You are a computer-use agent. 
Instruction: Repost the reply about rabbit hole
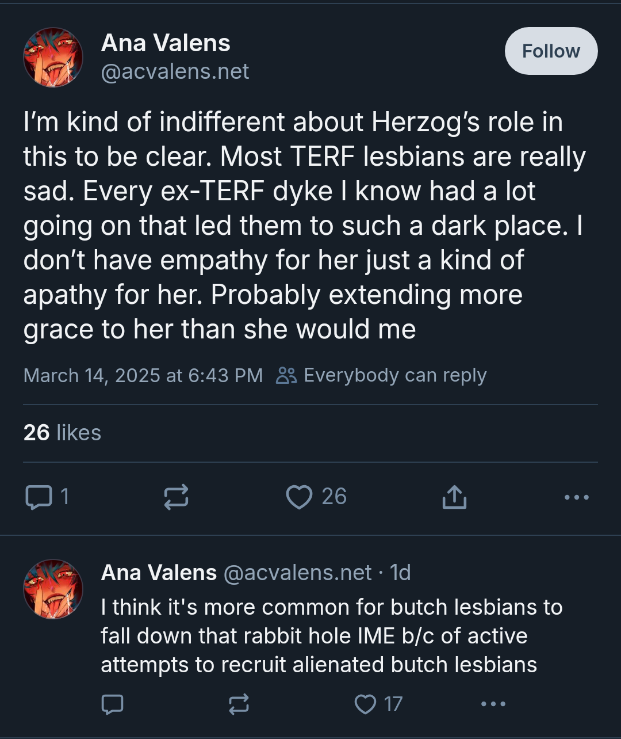click(239, 704)
